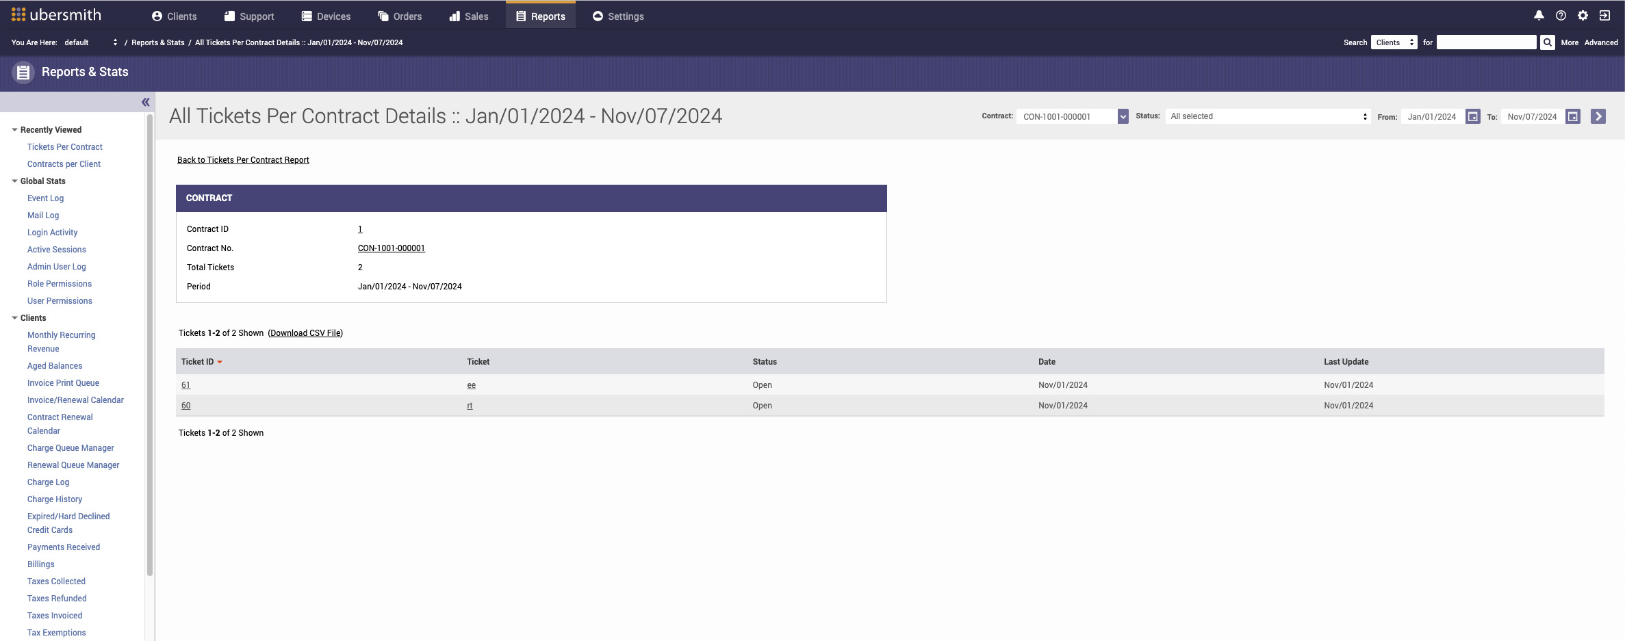
Task: Click the logout icon in top bar
Action: pyautogui.click(x=1604, y=16)
